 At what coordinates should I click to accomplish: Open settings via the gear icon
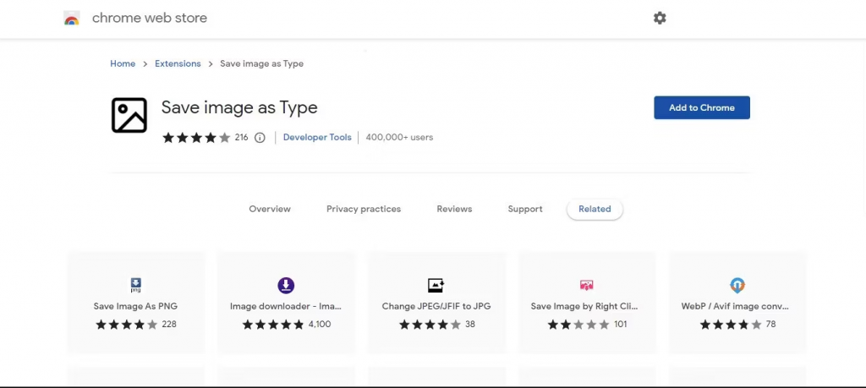[660, 19]
